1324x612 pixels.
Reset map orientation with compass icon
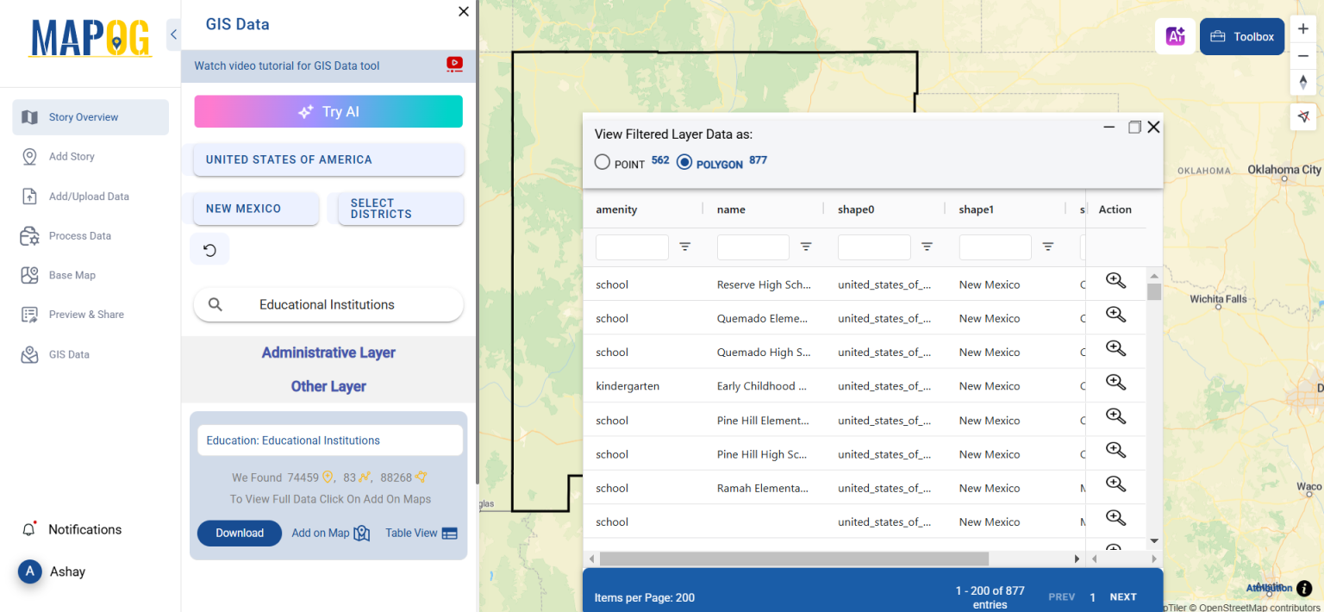[x=1303, y=82]
